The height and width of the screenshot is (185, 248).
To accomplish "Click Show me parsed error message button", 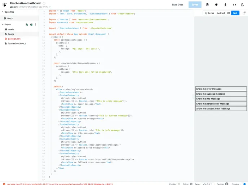I will [x=221, y=104].
